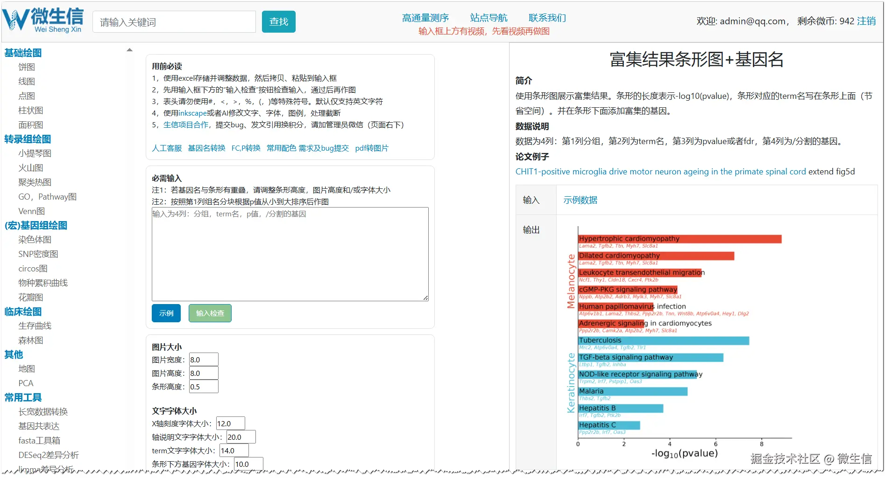Expand the 临床绘图 sidebar section

pos(23,312)
